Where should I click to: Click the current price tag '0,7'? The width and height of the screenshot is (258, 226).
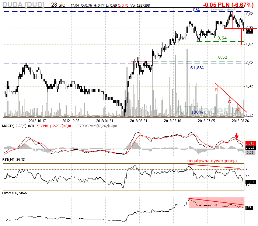click(x=250, y=31)
